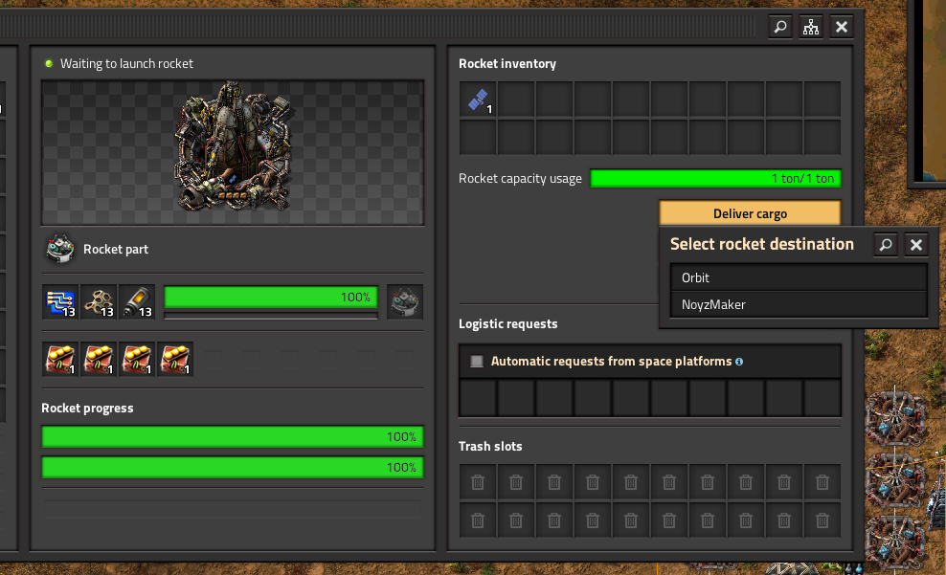Open the logistic network icon in title bar
The image size is (946, 575).
point(811,27)
